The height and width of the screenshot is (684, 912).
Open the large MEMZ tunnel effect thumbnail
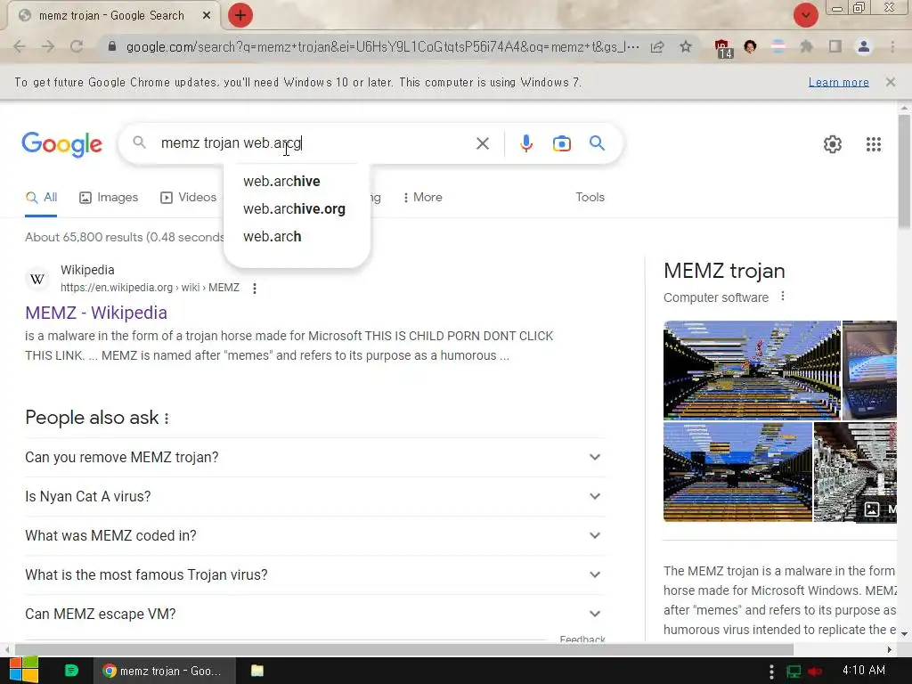pyautogui.click(x=752, y=370)
